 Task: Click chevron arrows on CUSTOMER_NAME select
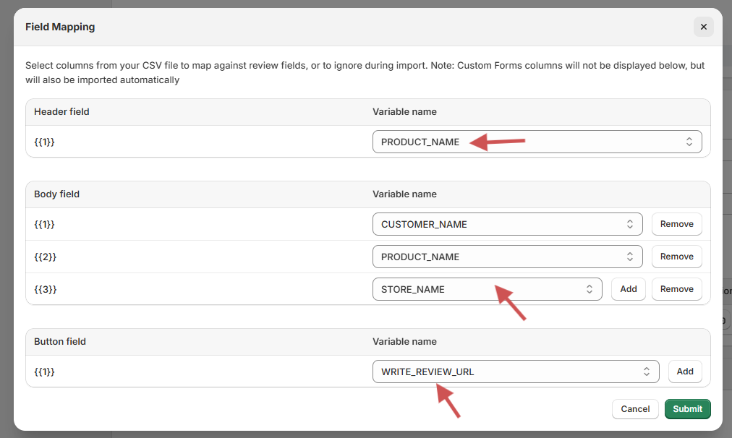point(629,224)
